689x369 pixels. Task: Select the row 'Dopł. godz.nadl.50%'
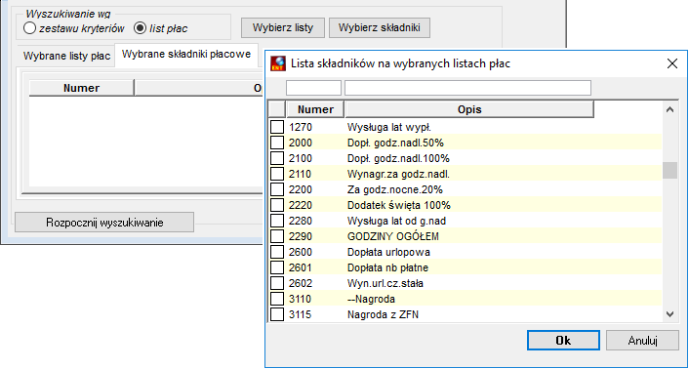click(466, 143)
